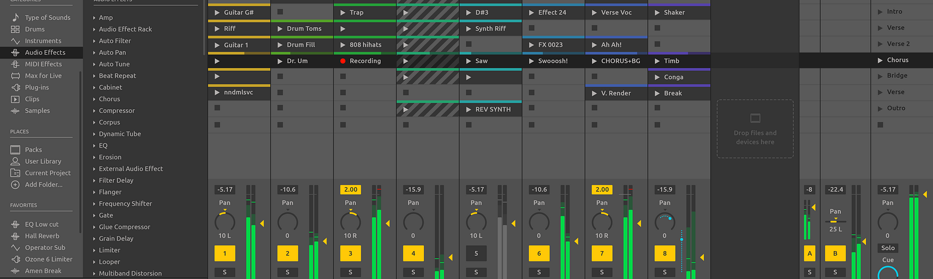Toggle track 1 activator button

(225, 253)
